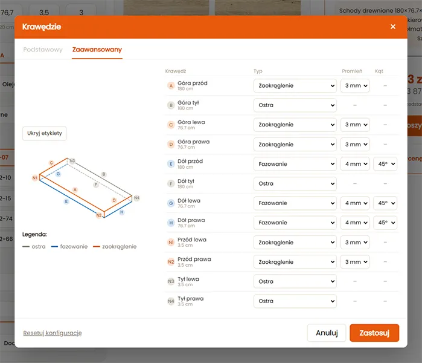This screenshot has width=422, height=363.
Task: Select edge label A on the board diagram
Action: click(x=75, y=189)
